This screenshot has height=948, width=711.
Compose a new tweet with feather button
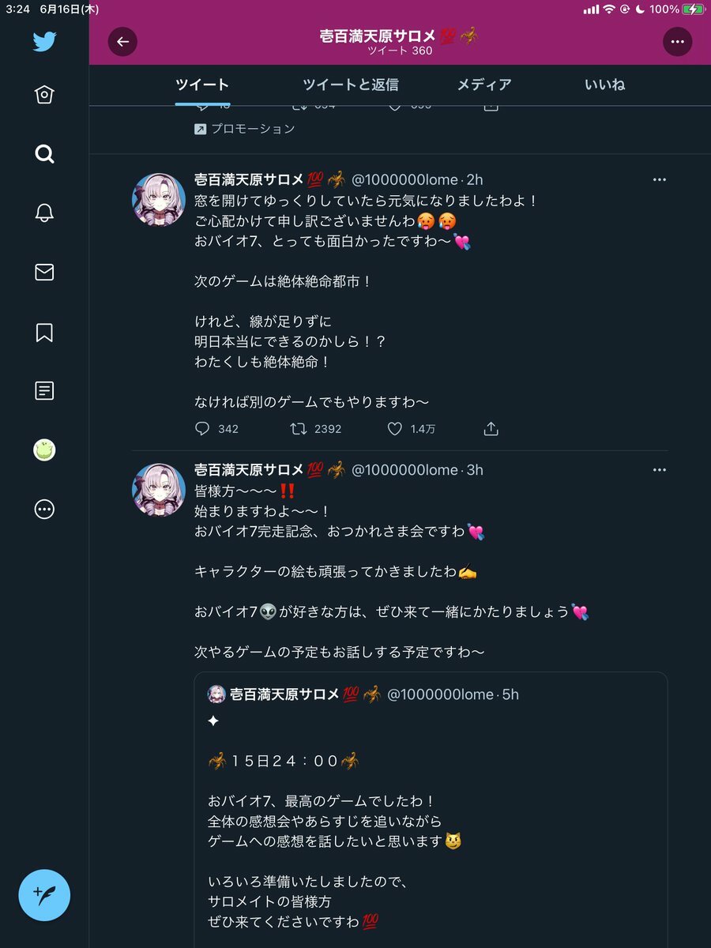[44, 895]
